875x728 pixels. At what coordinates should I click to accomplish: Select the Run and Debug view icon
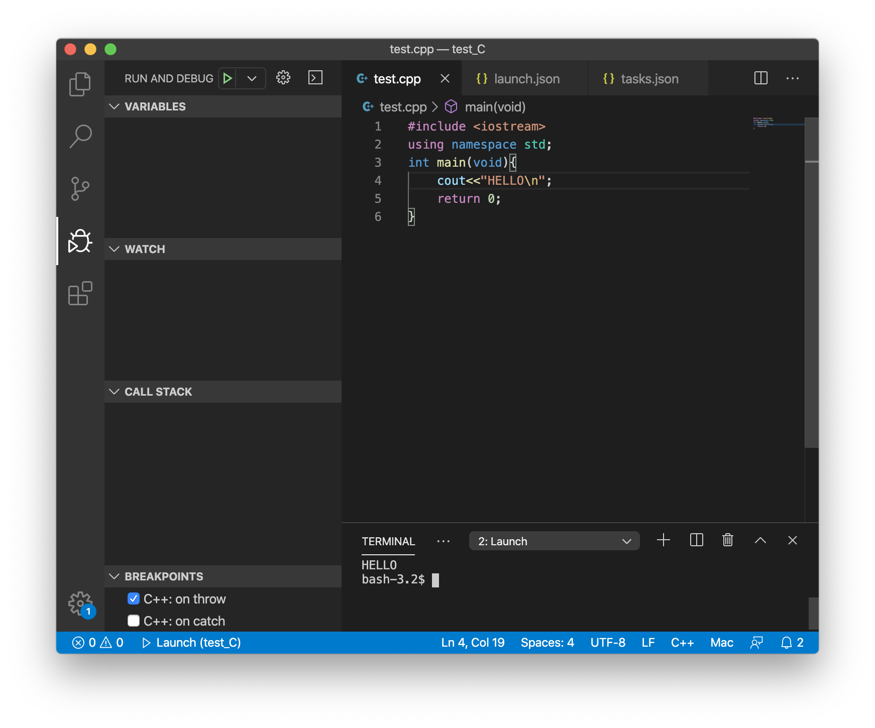(80, 241)
